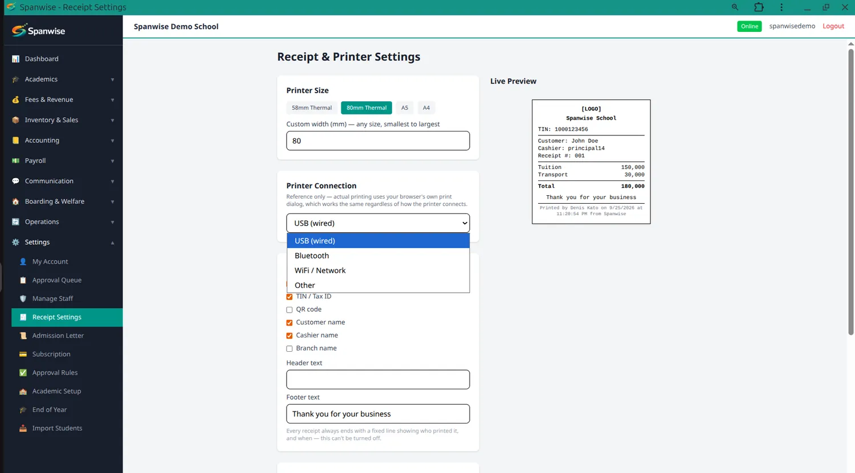The width and height of the screenshot is (855, 473).
Task: Click the custom width input field
Action: (378, 141)
